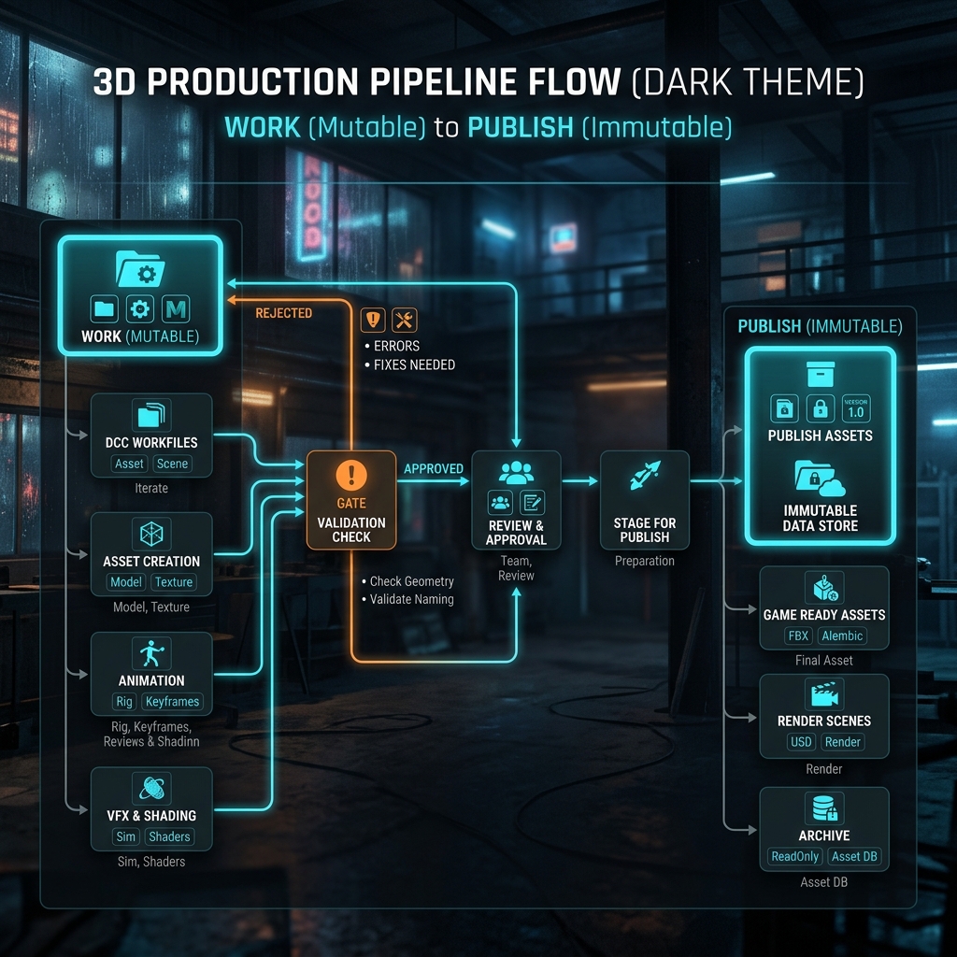
Task: Select the USD tag in Render Scenes
Action: tap(801, 742)
